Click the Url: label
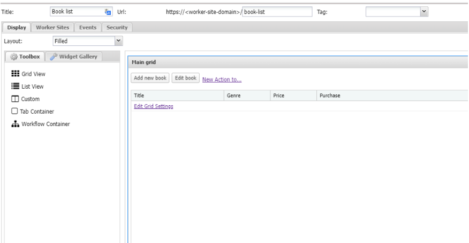The width and height of the screenshot is (469, 243). [122, 12]
